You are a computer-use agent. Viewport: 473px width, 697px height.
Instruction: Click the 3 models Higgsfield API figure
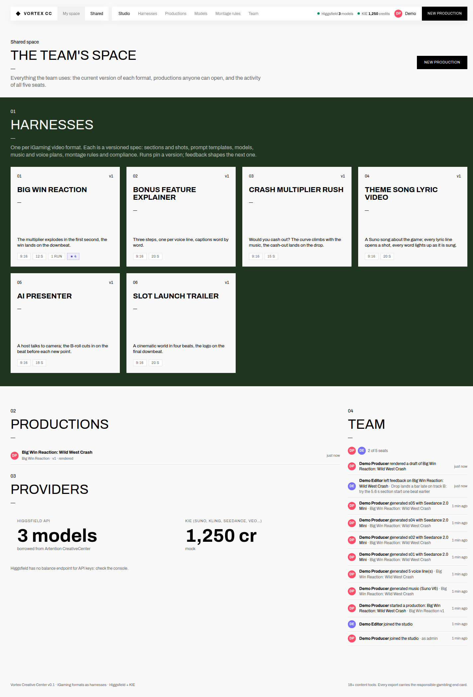coord(57,535)
